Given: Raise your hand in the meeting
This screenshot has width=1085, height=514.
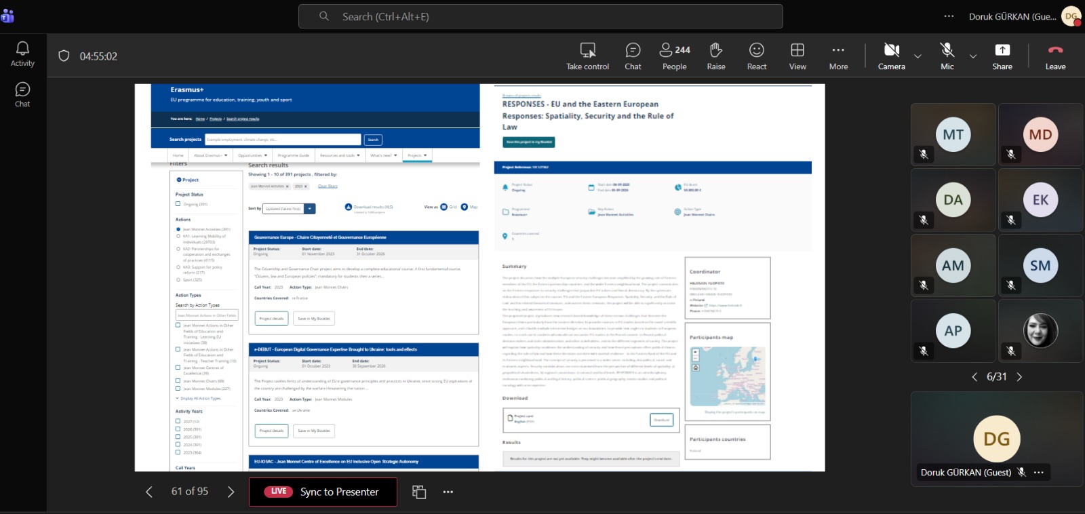Looking at the screenshot, I should pos(715,56).
